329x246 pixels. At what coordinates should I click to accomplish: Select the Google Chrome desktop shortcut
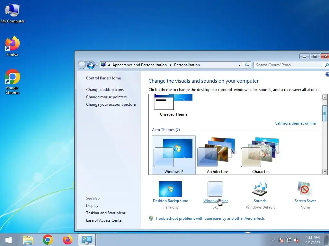(x=13, y=82)
